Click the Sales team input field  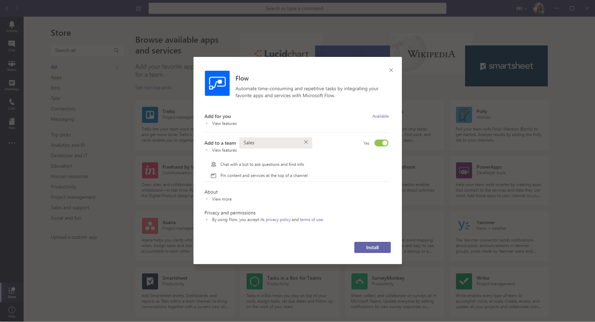(x=275, y=143)
